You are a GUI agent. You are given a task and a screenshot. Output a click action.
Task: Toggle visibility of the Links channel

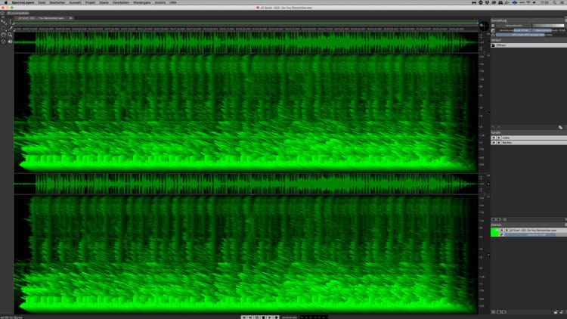(494, 138)
